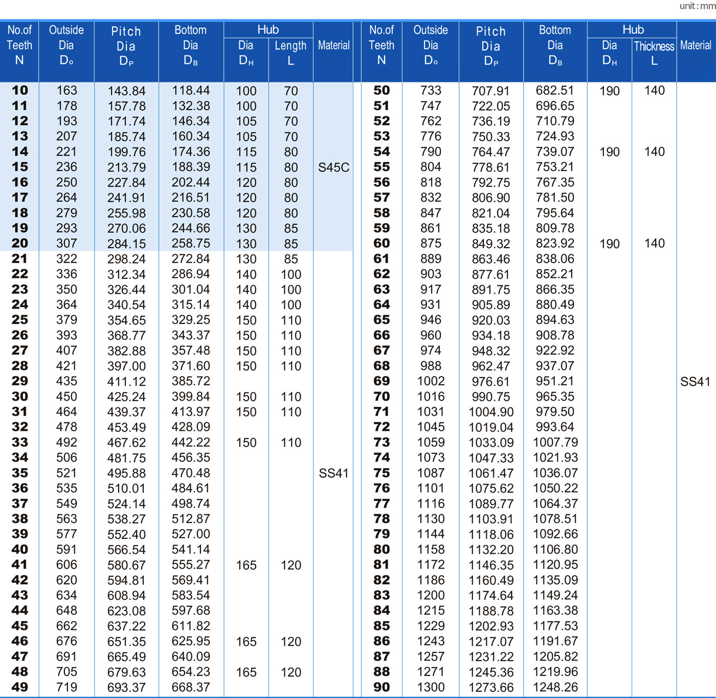Click hub thickness 140 in the 60-teeth row
The height and width of the screenshot is (698, 716).
pyautogui.click(x=655, y=243)
